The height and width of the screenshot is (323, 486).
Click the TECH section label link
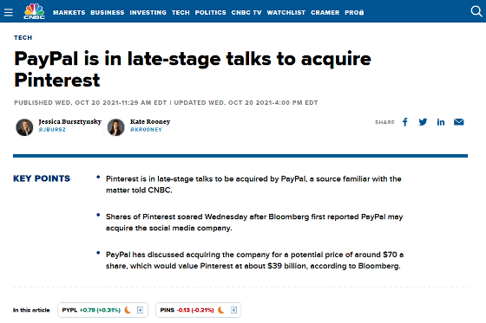(23, 38)
